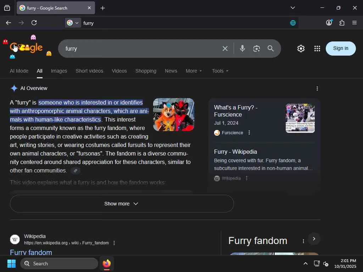
Task: Click the Windows taskbar Search box
Action: [59, 263]
